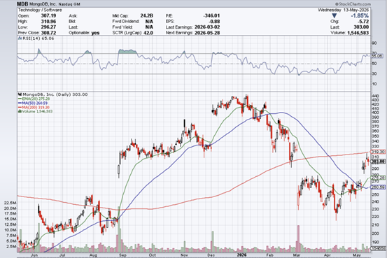
Task: Click the 200 price axis label
Action: 375,234
